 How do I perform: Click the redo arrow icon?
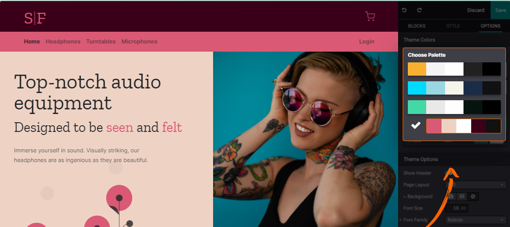pos(419,10)
